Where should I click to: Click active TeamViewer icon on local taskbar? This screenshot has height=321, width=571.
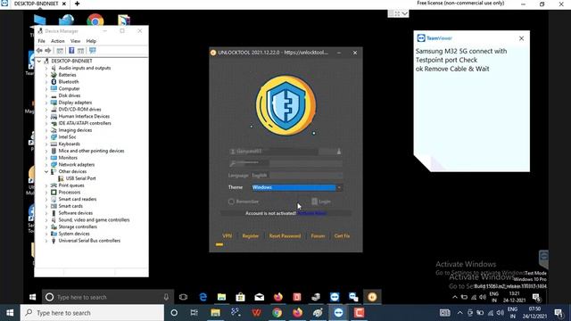[x=338, y=313]
